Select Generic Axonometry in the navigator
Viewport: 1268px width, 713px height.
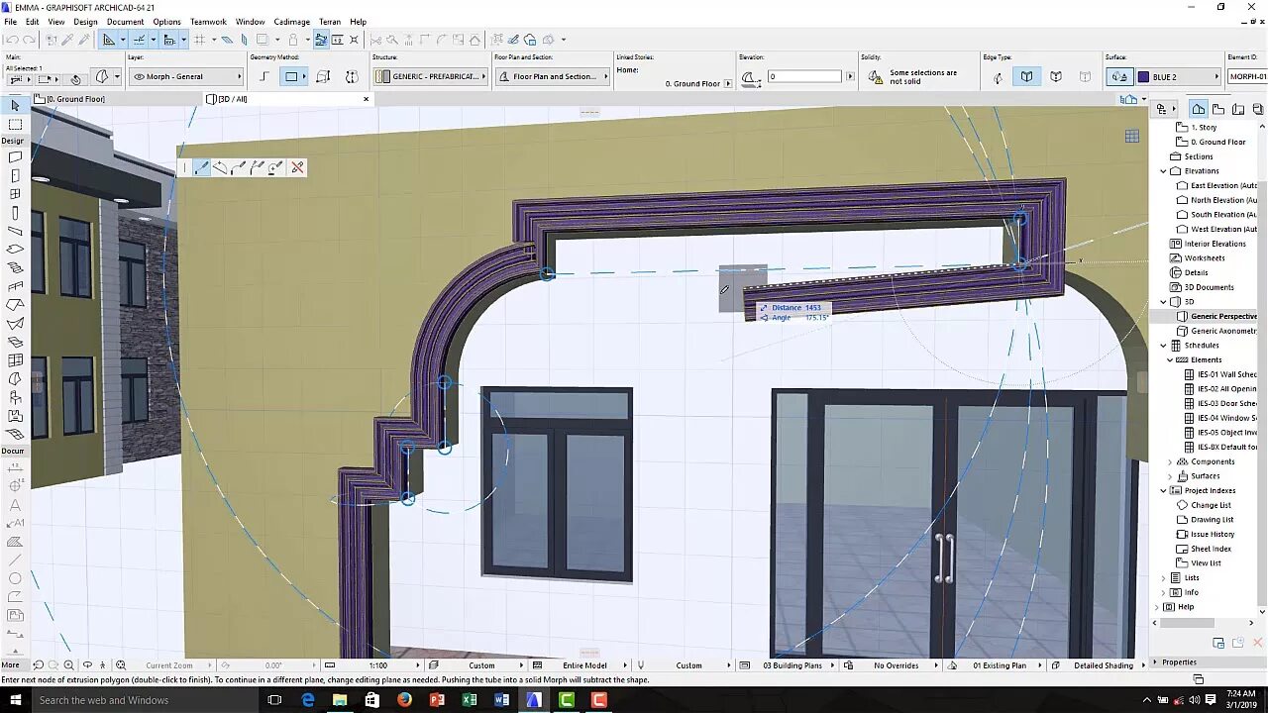click(x=1223, y=331)
